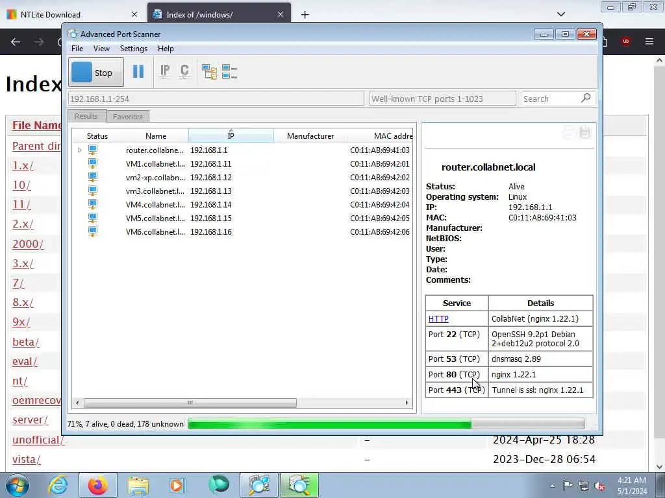
Task: Open the View menu
Action: (x=101, y=48)
